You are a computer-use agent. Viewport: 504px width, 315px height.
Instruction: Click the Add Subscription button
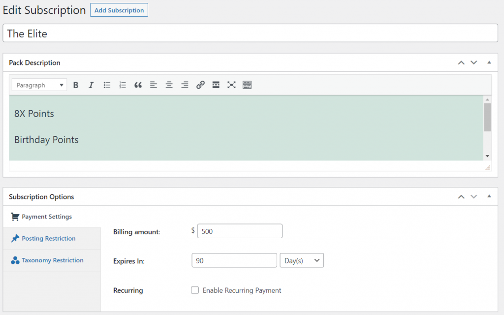[119, 10]
